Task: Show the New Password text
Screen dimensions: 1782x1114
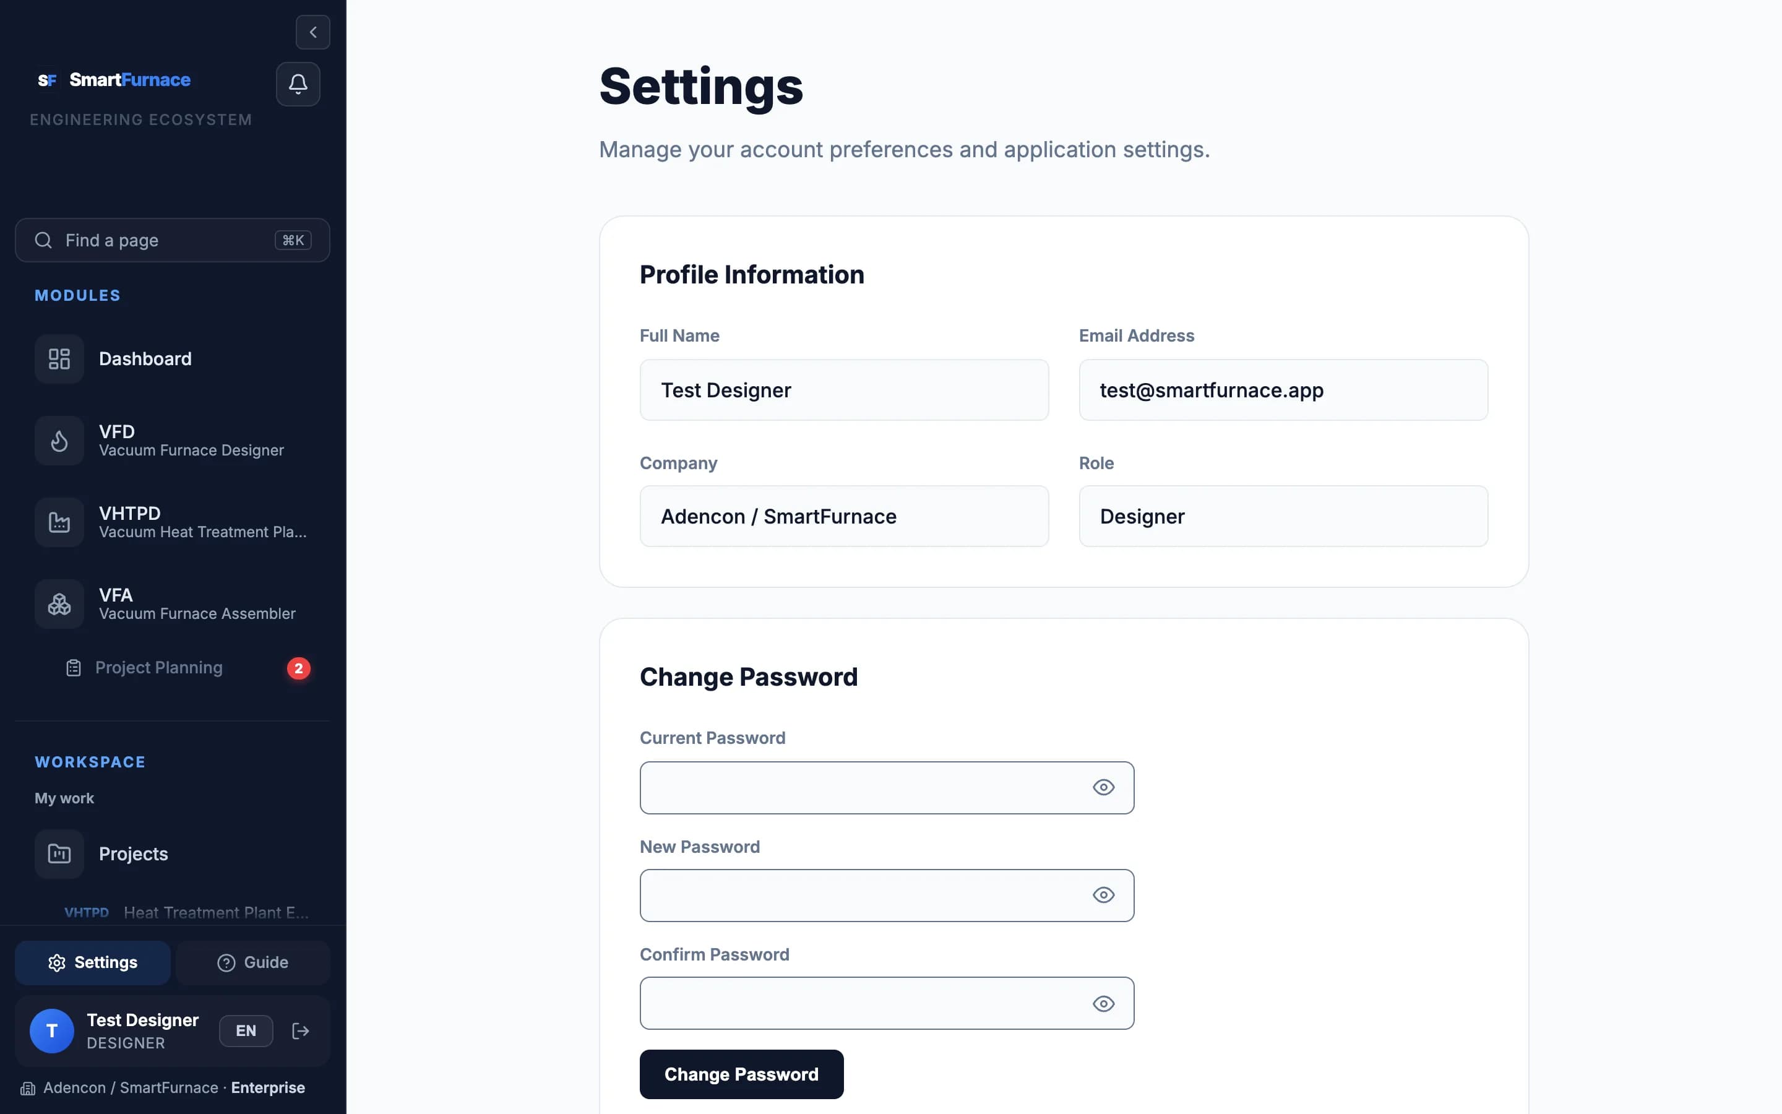Action: pos(1103,895)
